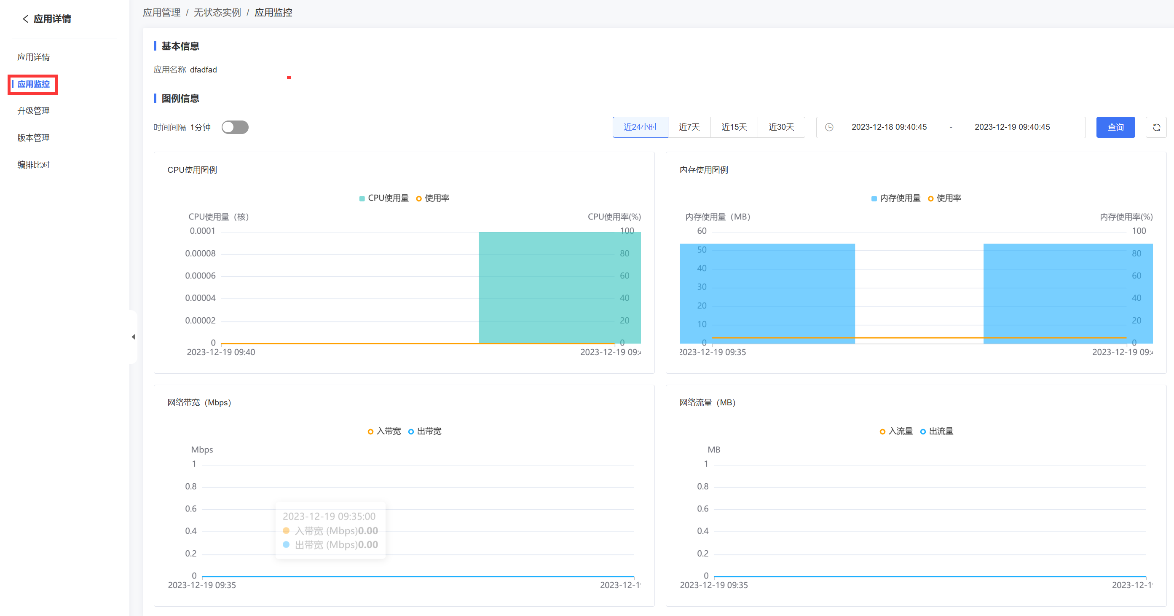
Task: Click the refresh icon next to 查询
Action: pos(1156,127)
